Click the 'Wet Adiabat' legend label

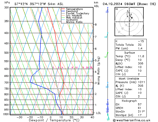74,18
